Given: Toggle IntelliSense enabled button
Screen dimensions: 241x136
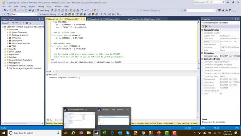Looking at the screenshot, I should (x=73, y=14).
